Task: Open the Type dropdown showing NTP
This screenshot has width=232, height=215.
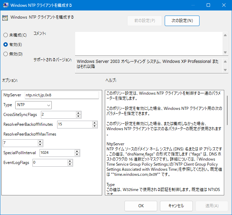Action: click(33, 105)
